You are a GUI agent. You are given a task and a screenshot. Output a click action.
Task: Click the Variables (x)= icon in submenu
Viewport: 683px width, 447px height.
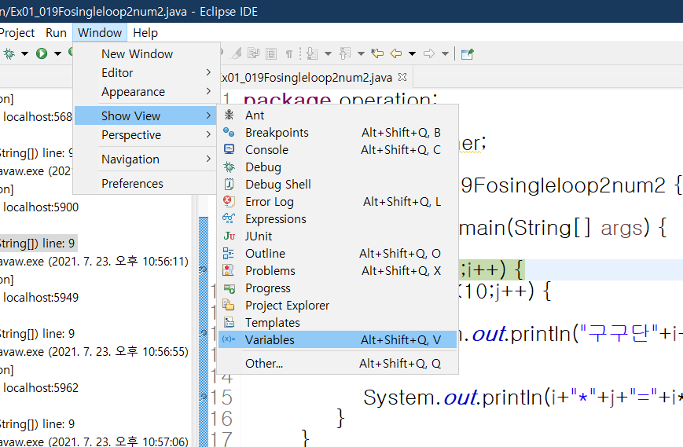click(229, 339)
